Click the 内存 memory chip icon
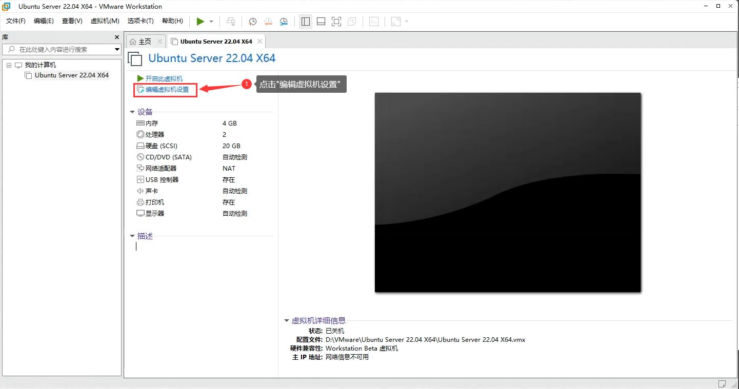The height and width of the screenshot is (389, 739). [x=141, y=124]
